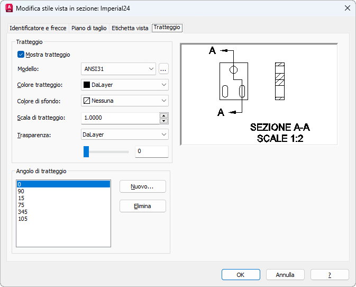Click the Nessuna background color swatch icon
Image resolution: width=356 pixels, height=287 pixels.
point(86,101)
